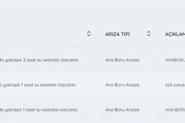Click the word 'olacaktır.' in the third row
Screen dimensions: 185x123
point(69,110)
